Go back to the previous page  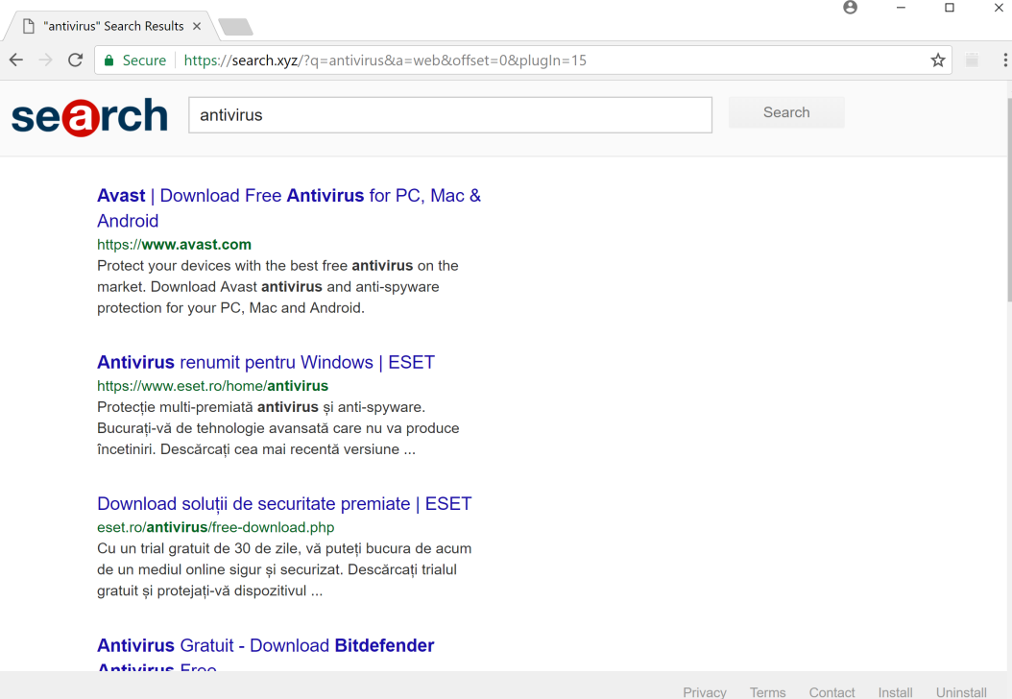click(x=16, y=60)
